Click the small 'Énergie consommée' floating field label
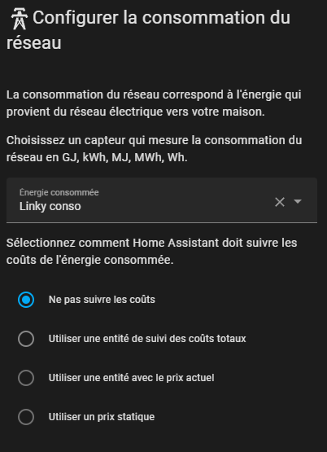 coord(59,192)
